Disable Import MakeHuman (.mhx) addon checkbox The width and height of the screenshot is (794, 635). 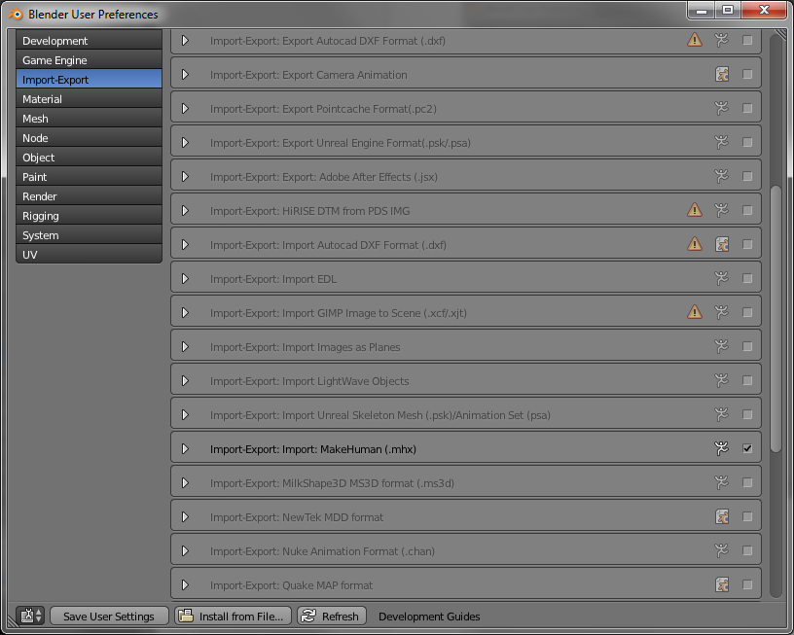coord(747,448)
